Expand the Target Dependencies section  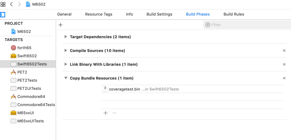[x=66, y=37]
